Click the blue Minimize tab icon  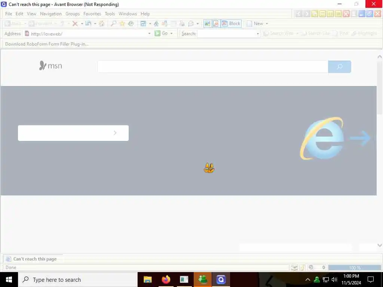[362, 14]
